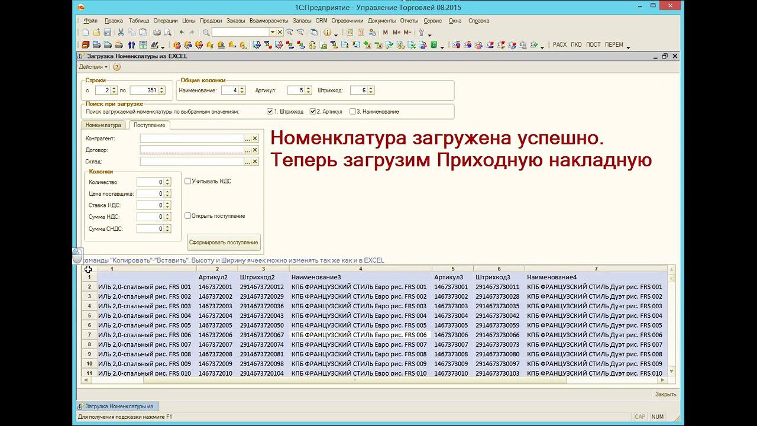Click the ПОСТ toolbar button
This screenshot has width=757, height=426.
pos(593,45)
